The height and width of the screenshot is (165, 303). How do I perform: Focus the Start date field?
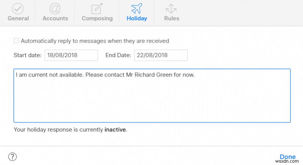coord(71,55)
